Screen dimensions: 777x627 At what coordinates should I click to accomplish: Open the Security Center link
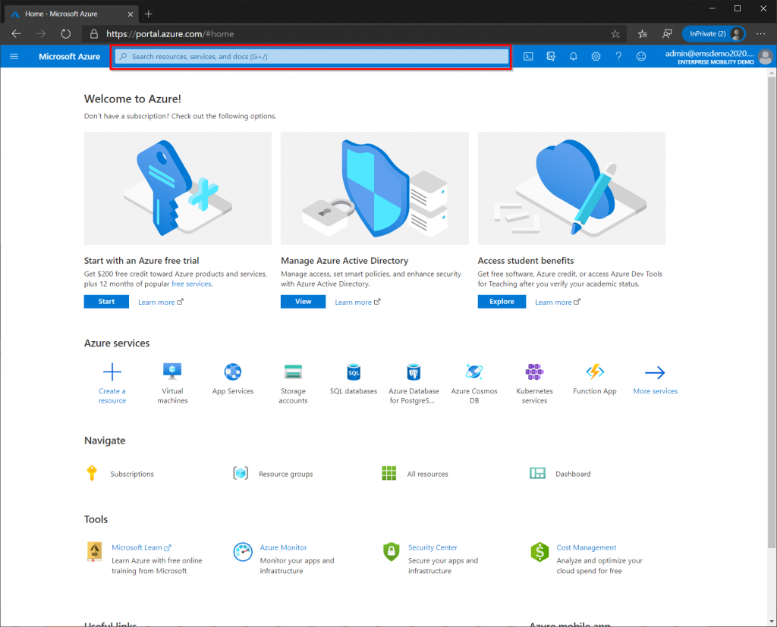click(x=433, y=547)
